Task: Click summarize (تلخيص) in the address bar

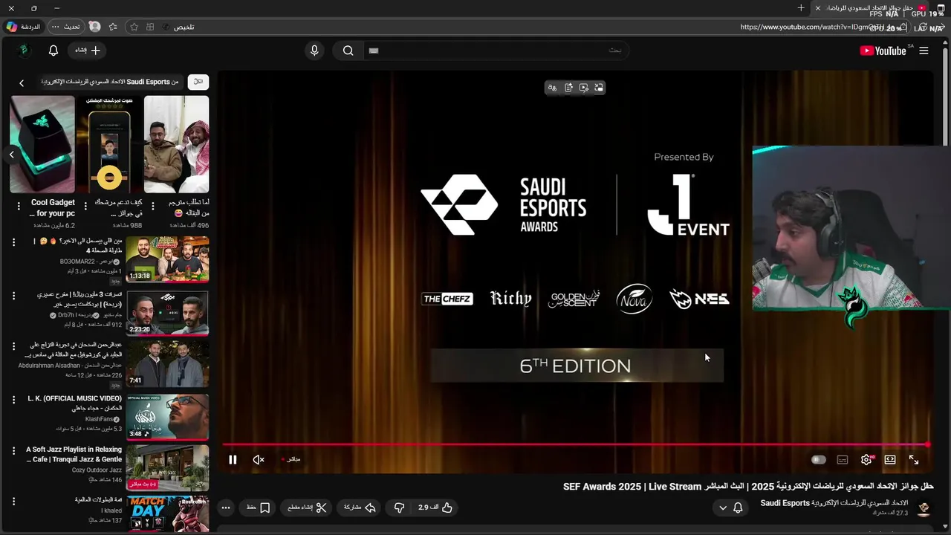Action: click(x=184, y=27)
